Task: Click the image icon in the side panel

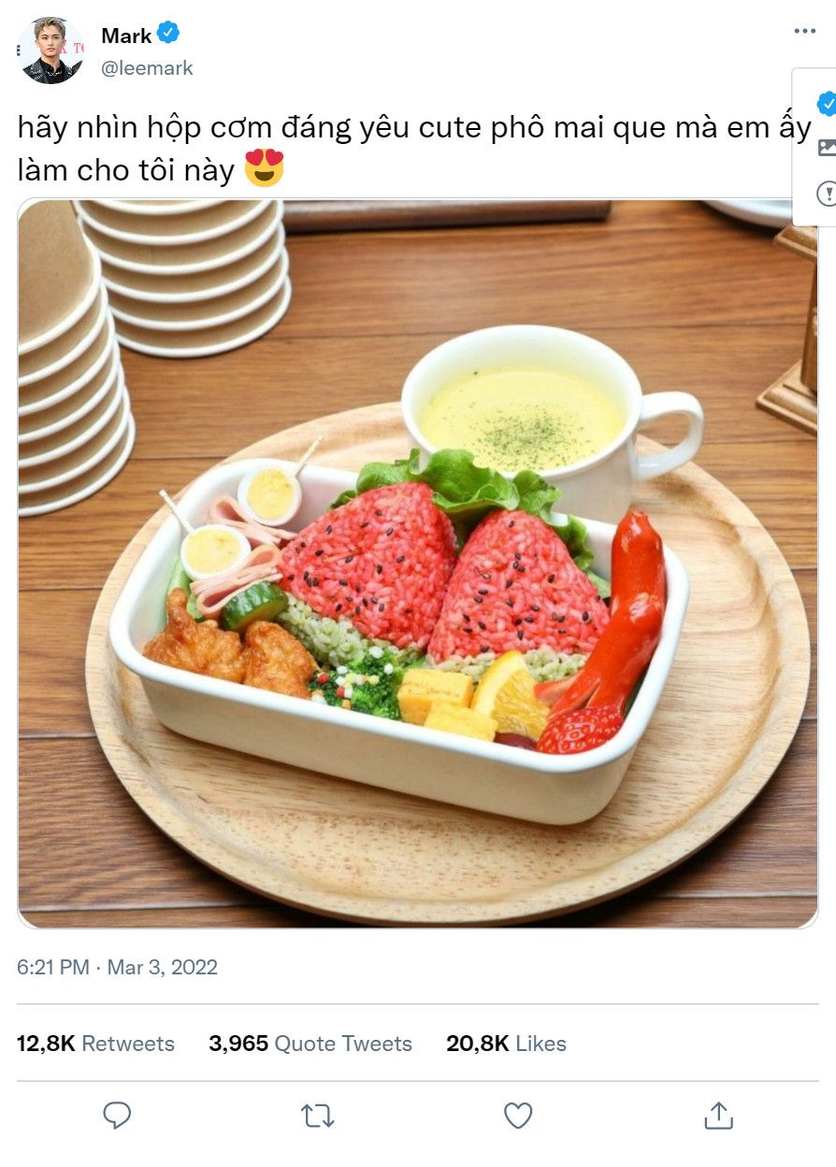Action: click(x=827, y=147)
